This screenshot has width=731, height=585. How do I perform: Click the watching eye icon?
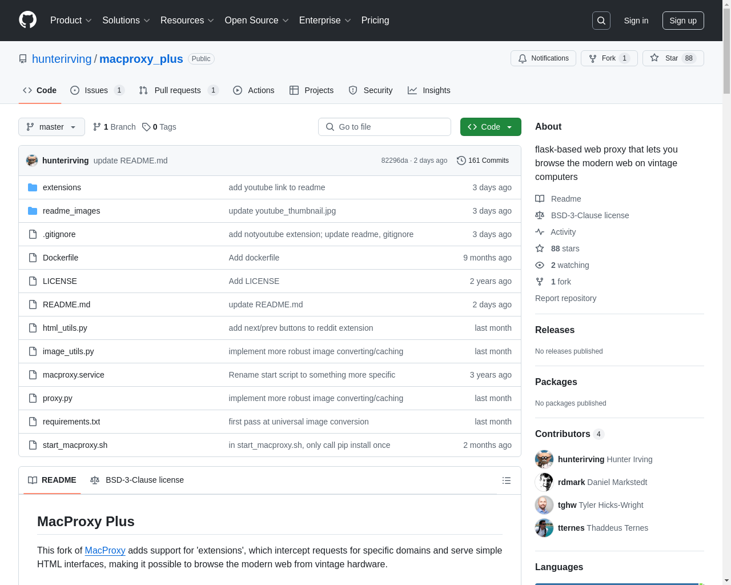[540, 265]
